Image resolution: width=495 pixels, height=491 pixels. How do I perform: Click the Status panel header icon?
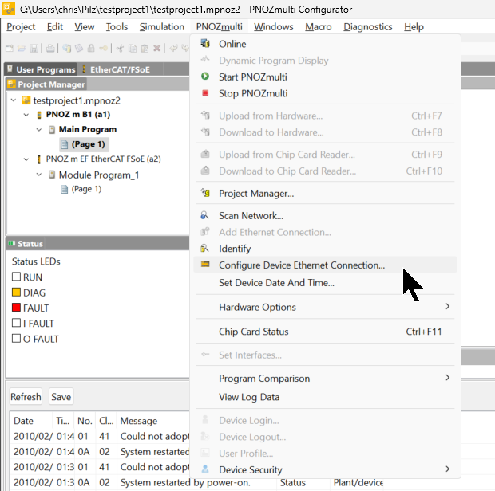12,243
